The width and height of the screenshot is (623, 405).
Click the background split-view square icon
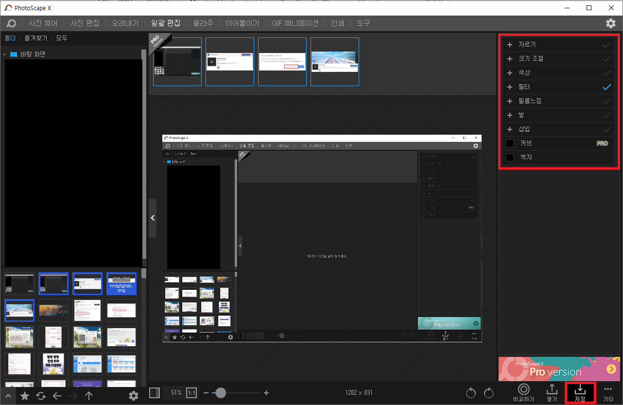pyautogui.click(x=155, y=393)
